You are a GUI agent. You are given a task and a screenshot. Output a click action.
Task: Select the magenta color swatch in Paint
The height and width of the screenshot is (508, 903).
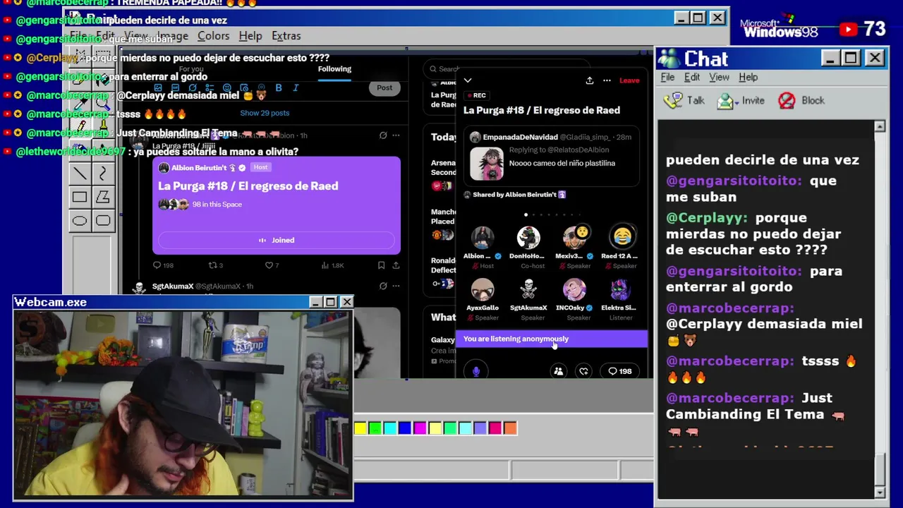[x=420, y=428]
